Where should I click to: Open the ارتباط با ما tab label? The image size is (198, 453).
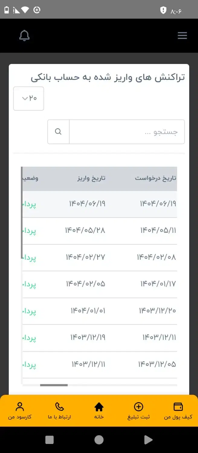point(60,417)
